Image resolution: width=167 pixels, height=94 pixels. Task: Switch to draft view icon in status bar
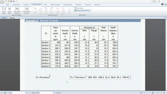point(164,93)
